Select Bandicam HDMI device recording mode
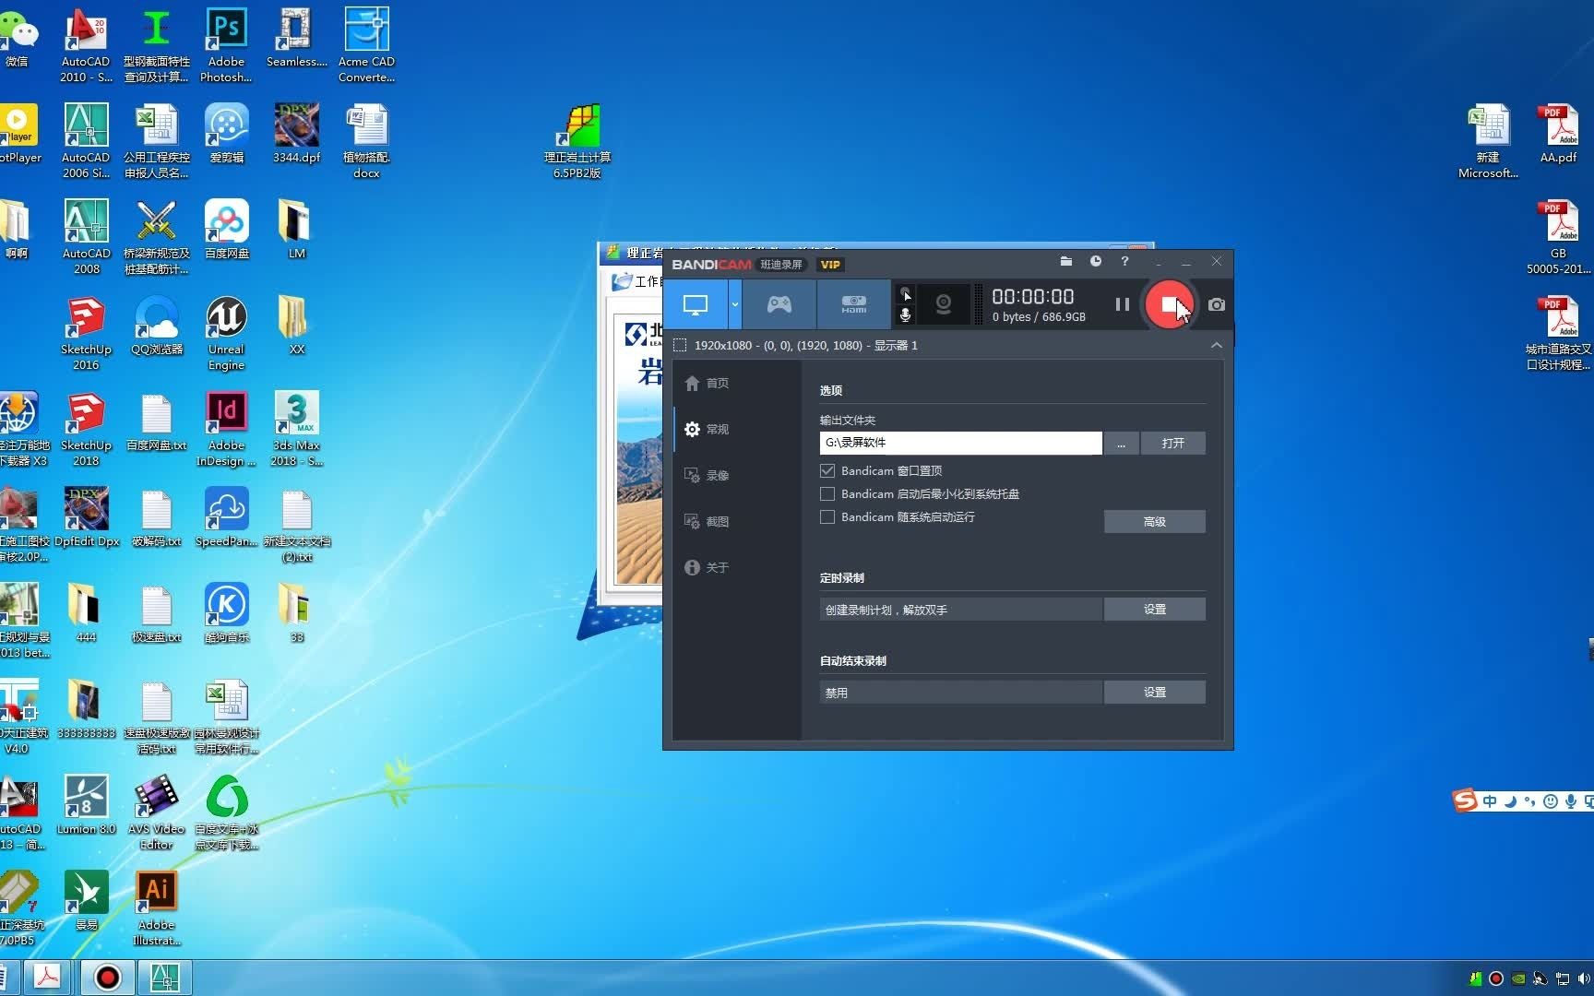This screenshot has height=996, width=1594. click(854, 304)
